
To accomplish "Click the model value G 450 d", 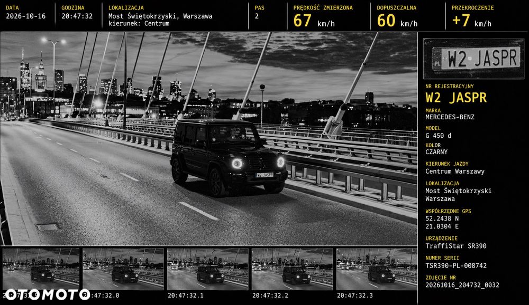I will click(438, 136).
